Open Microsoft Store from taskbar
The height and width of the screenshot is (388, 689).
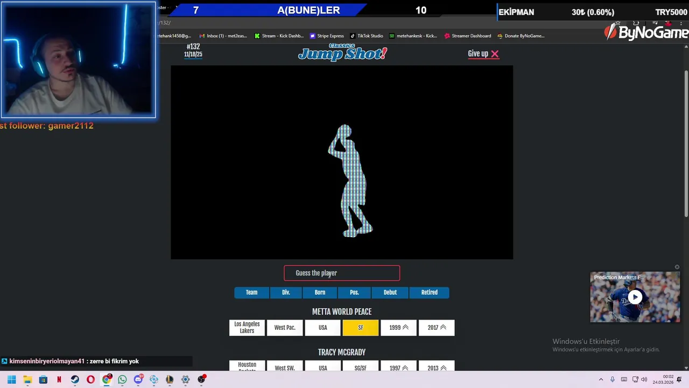[43, 379]
